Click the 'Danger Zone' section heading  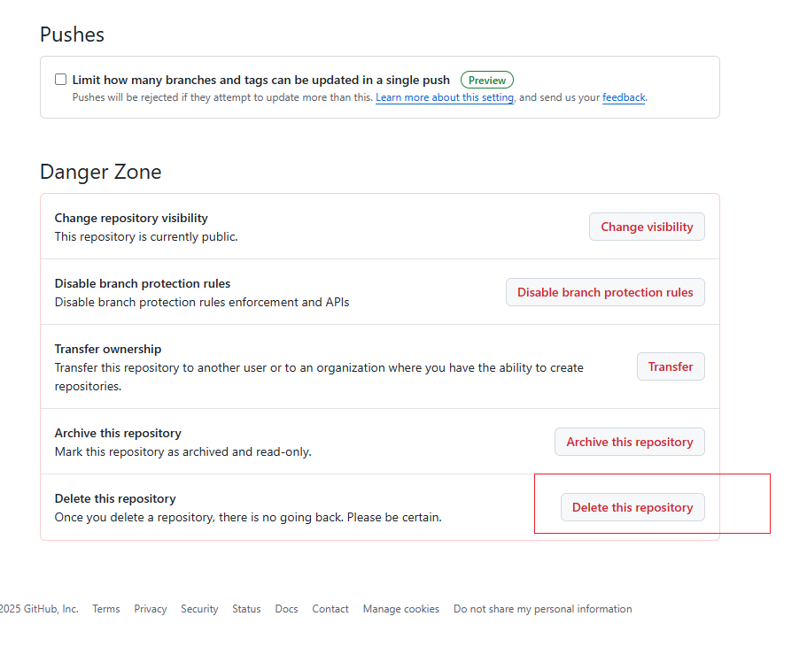101,172
